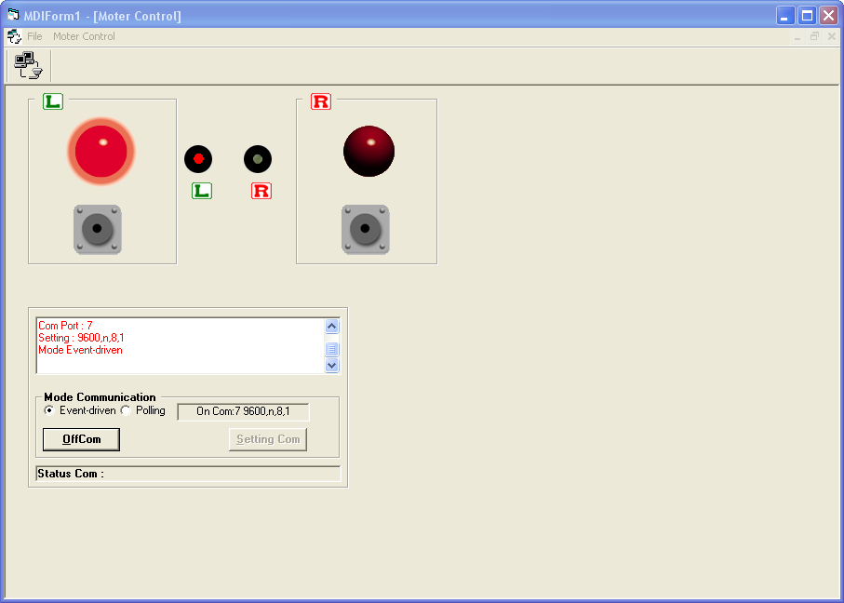Click the log scrollbar down arrow
Image resolution: width=844 pixels, height=603 pixels.
pyautogui.click(x=331, y=365)
